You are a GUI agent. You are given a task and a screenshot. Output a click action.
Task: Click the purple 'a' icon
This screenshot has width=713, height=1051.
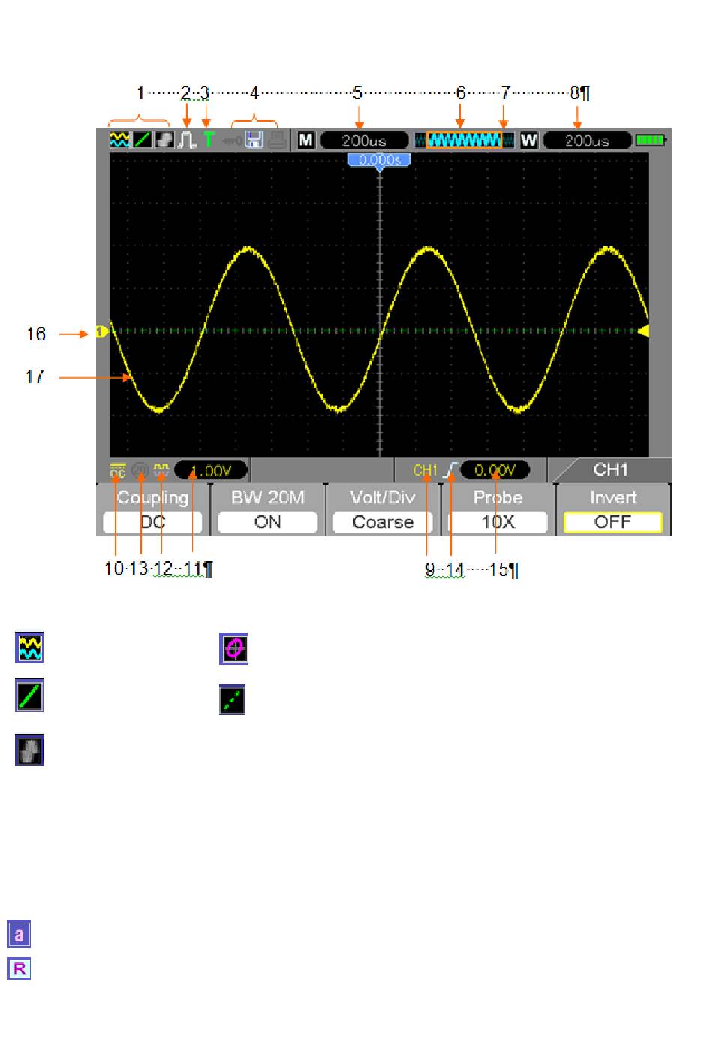pyautogui.click(x=19, y=935)
